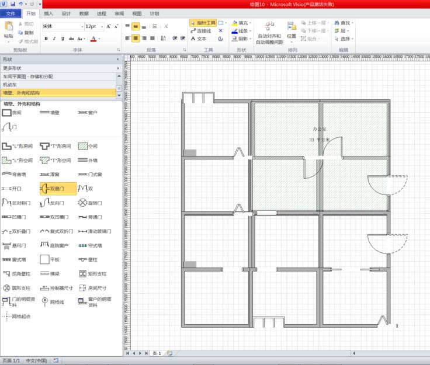This screenshot has height=365, width=430.
Task: Toggle bullet list formatting
Action: [x=155, y=27]
